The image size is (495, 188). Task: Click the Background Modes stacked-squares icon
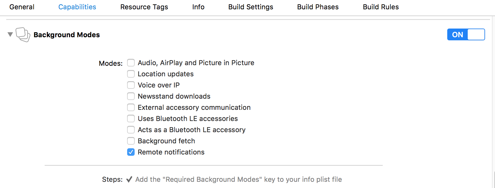click(x=23, y=35)
